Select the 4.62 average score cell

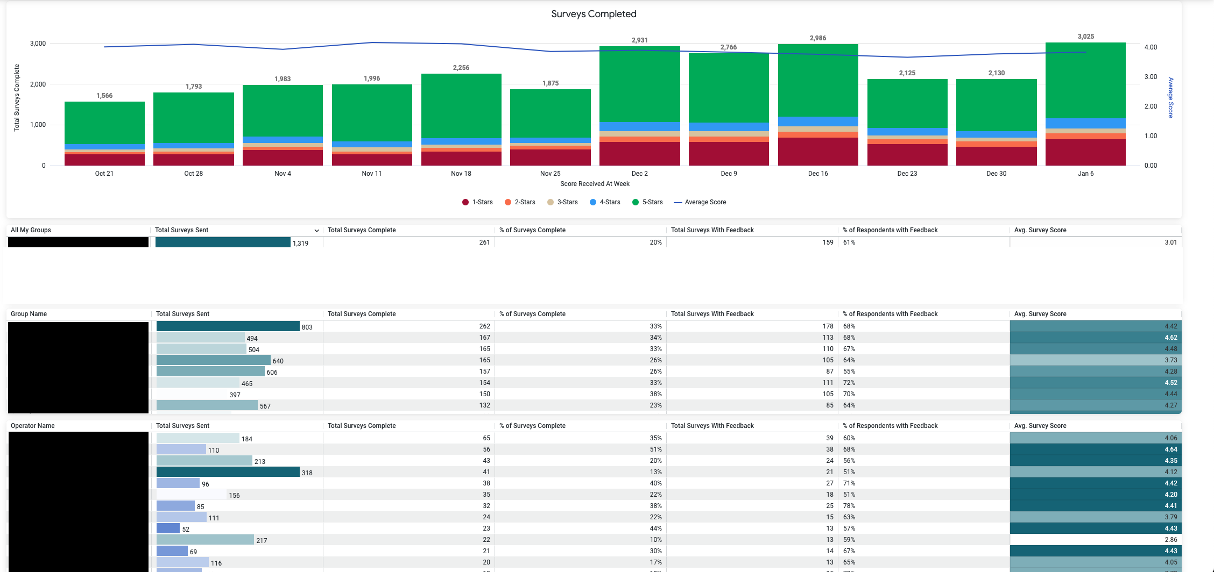point(1095,338)
